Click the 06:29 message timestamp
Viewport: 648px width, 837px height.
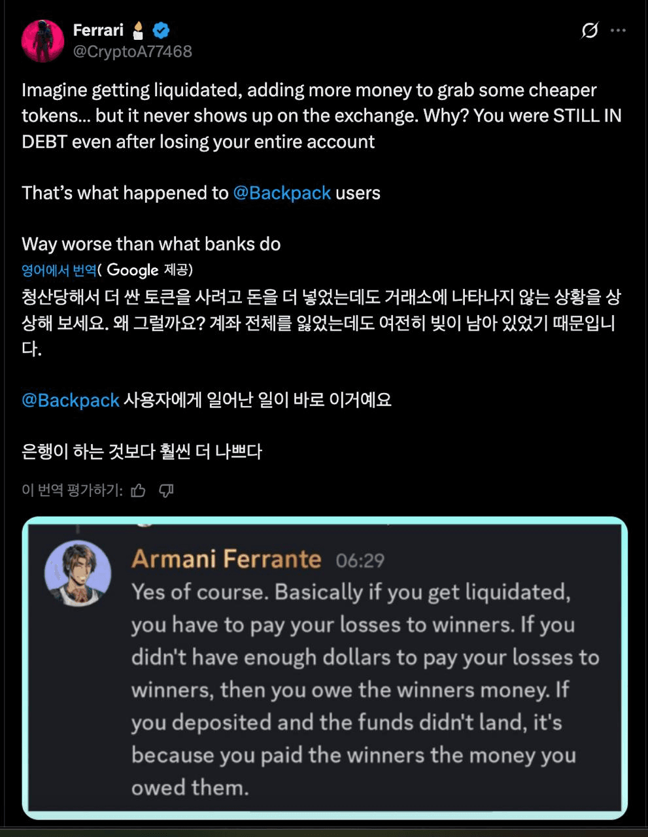[x=360, y=560]
